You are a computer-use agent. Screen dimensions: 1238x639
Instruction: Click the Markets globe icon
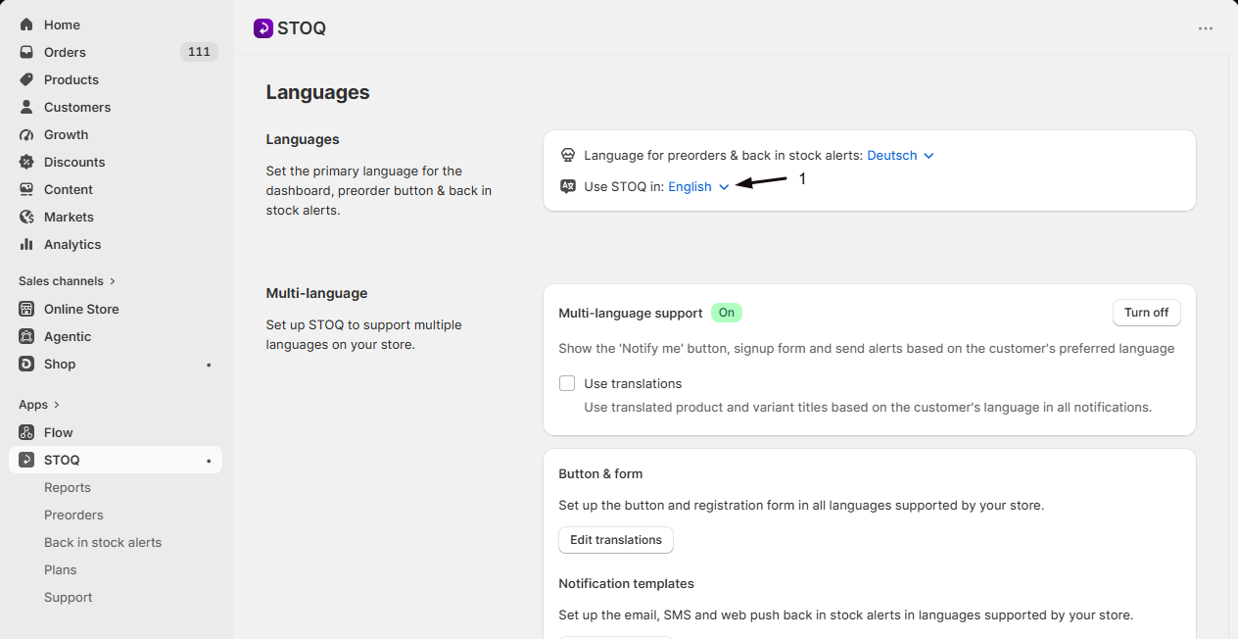coord(26,217)
